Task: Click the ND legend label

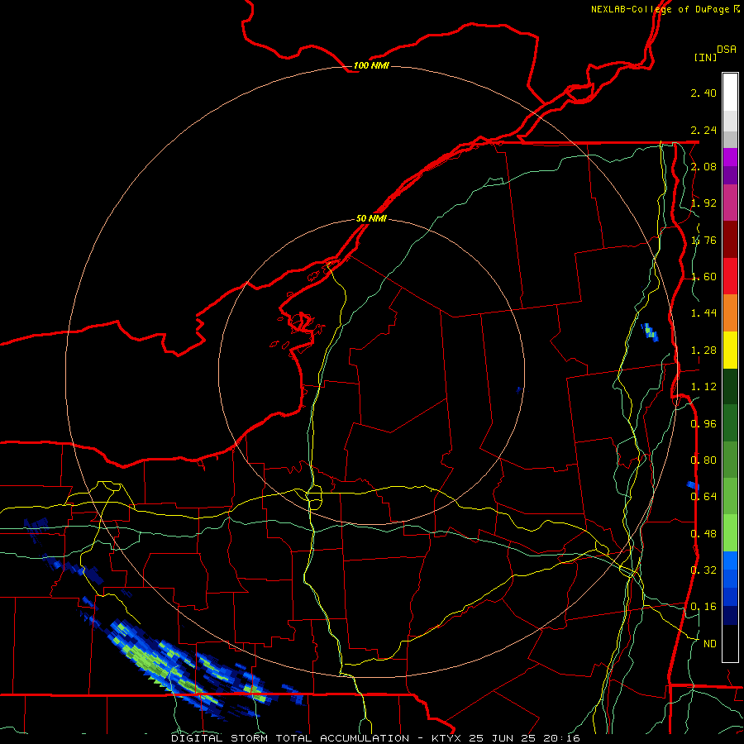Action: (709, 644)
